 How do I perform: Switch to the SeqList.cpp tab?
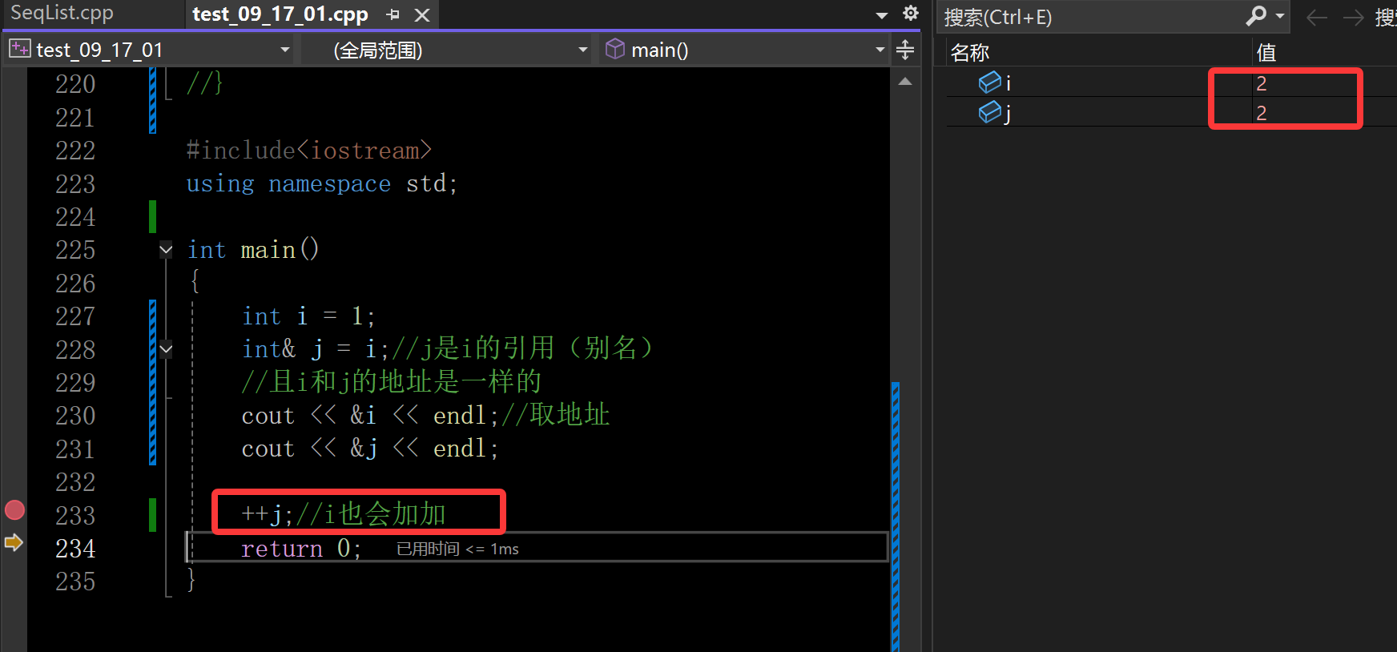point(62,13)
